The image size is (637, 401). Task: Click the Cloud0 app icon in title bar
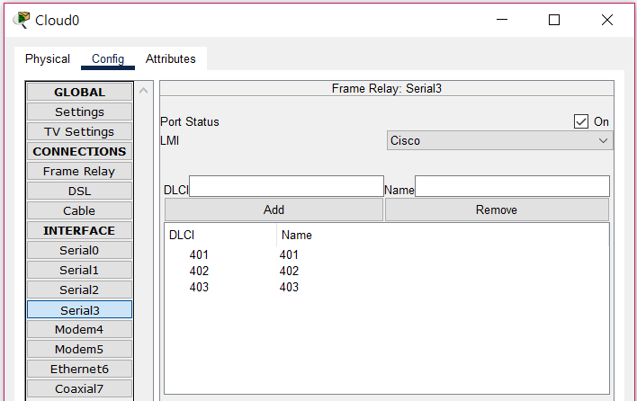(x=22, y=20)
